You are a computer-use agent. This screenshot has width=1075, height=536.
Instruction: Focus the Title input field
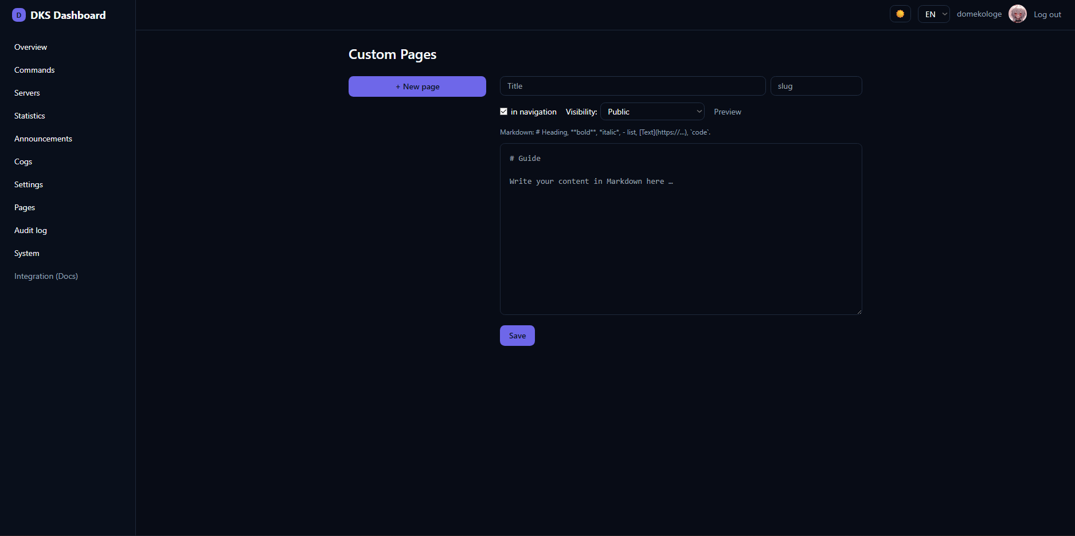click(x=633, y=86)
